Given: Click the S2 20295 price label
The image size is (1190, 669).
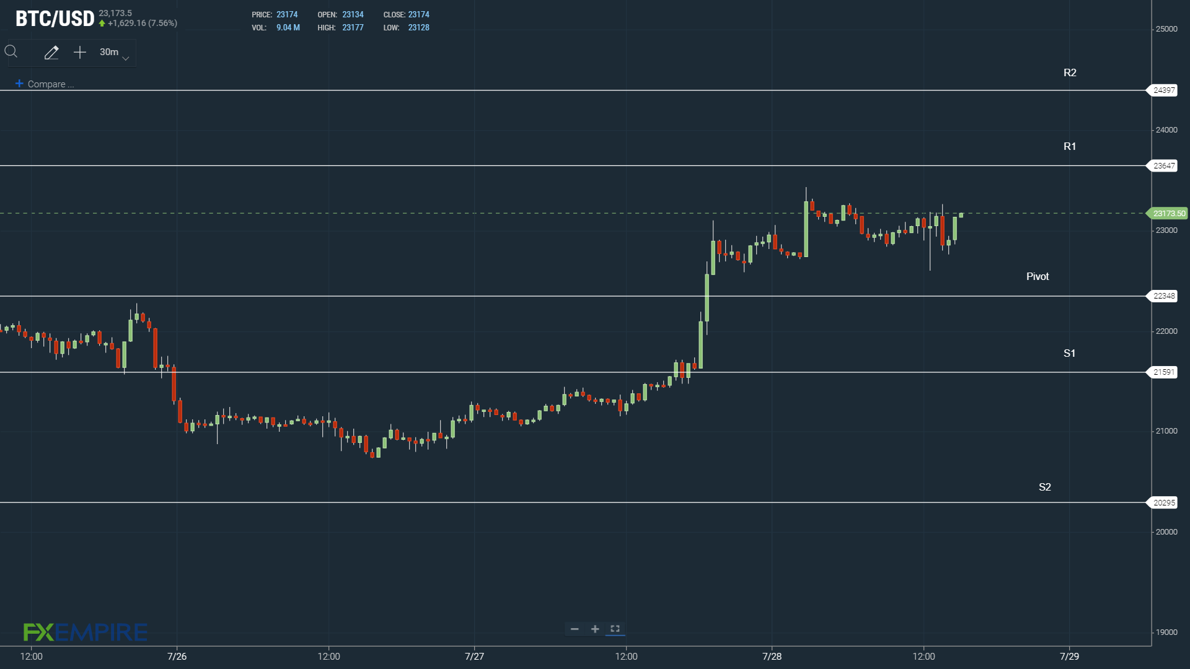Looking at the screenshot, I should point(1163,503).
